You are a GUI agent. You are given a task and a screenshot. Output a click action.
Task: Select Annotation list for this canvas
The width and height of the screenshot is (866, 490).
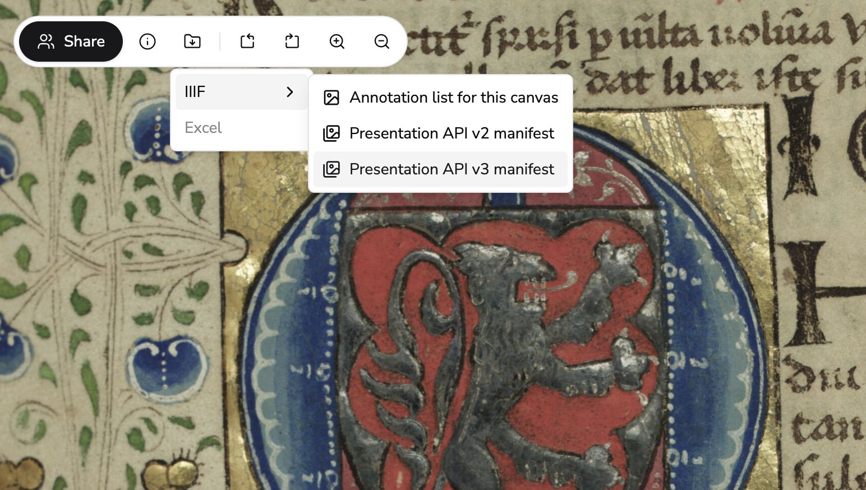(440, 98)
